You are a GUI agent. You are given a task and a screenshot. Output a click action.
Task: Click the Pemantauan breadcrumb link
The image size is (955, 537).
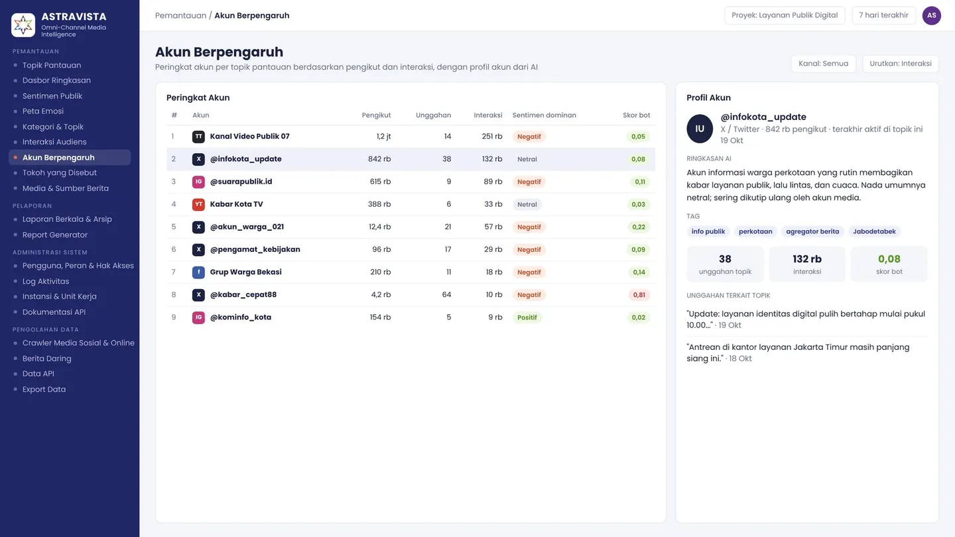pos(180,15)
